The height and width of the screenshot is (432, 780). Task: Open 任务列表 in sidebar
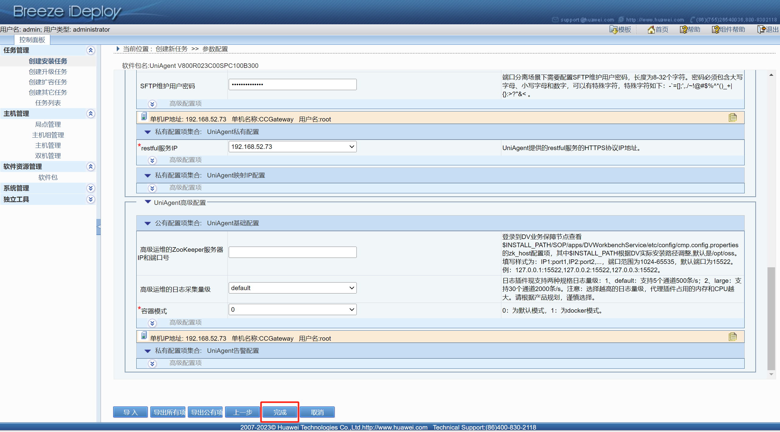[x=48, y=103]
